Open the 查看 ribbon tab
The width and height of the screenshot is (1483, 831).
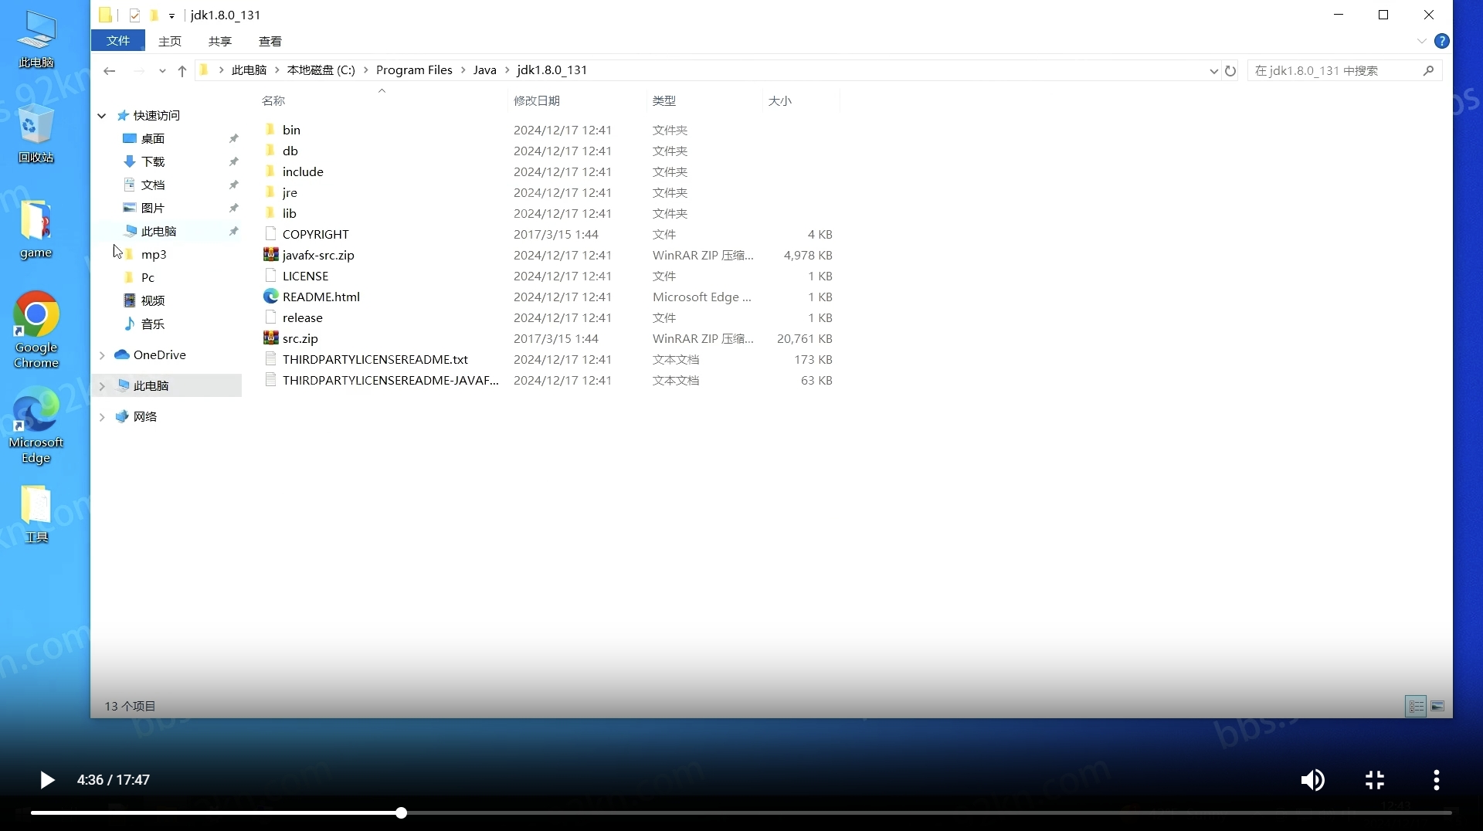[270, 41]
